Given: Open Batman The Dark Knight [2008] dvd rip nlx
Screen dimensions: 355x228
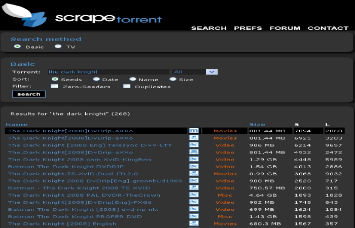Looking at the screenshot, I should (x=83, y=209).
